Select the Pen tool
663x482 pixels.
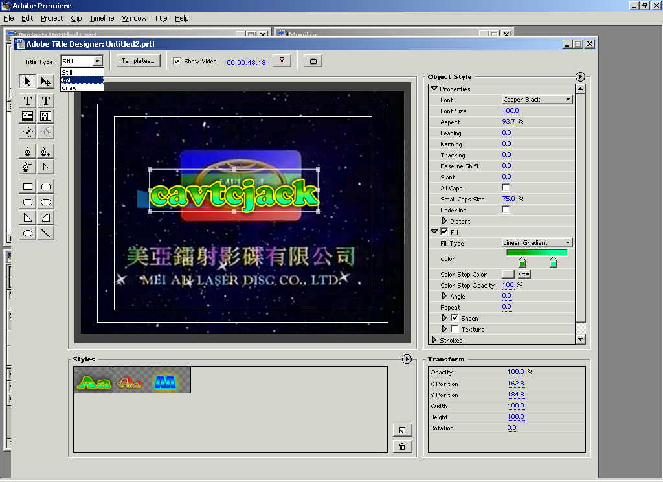[x=27, y=151]
